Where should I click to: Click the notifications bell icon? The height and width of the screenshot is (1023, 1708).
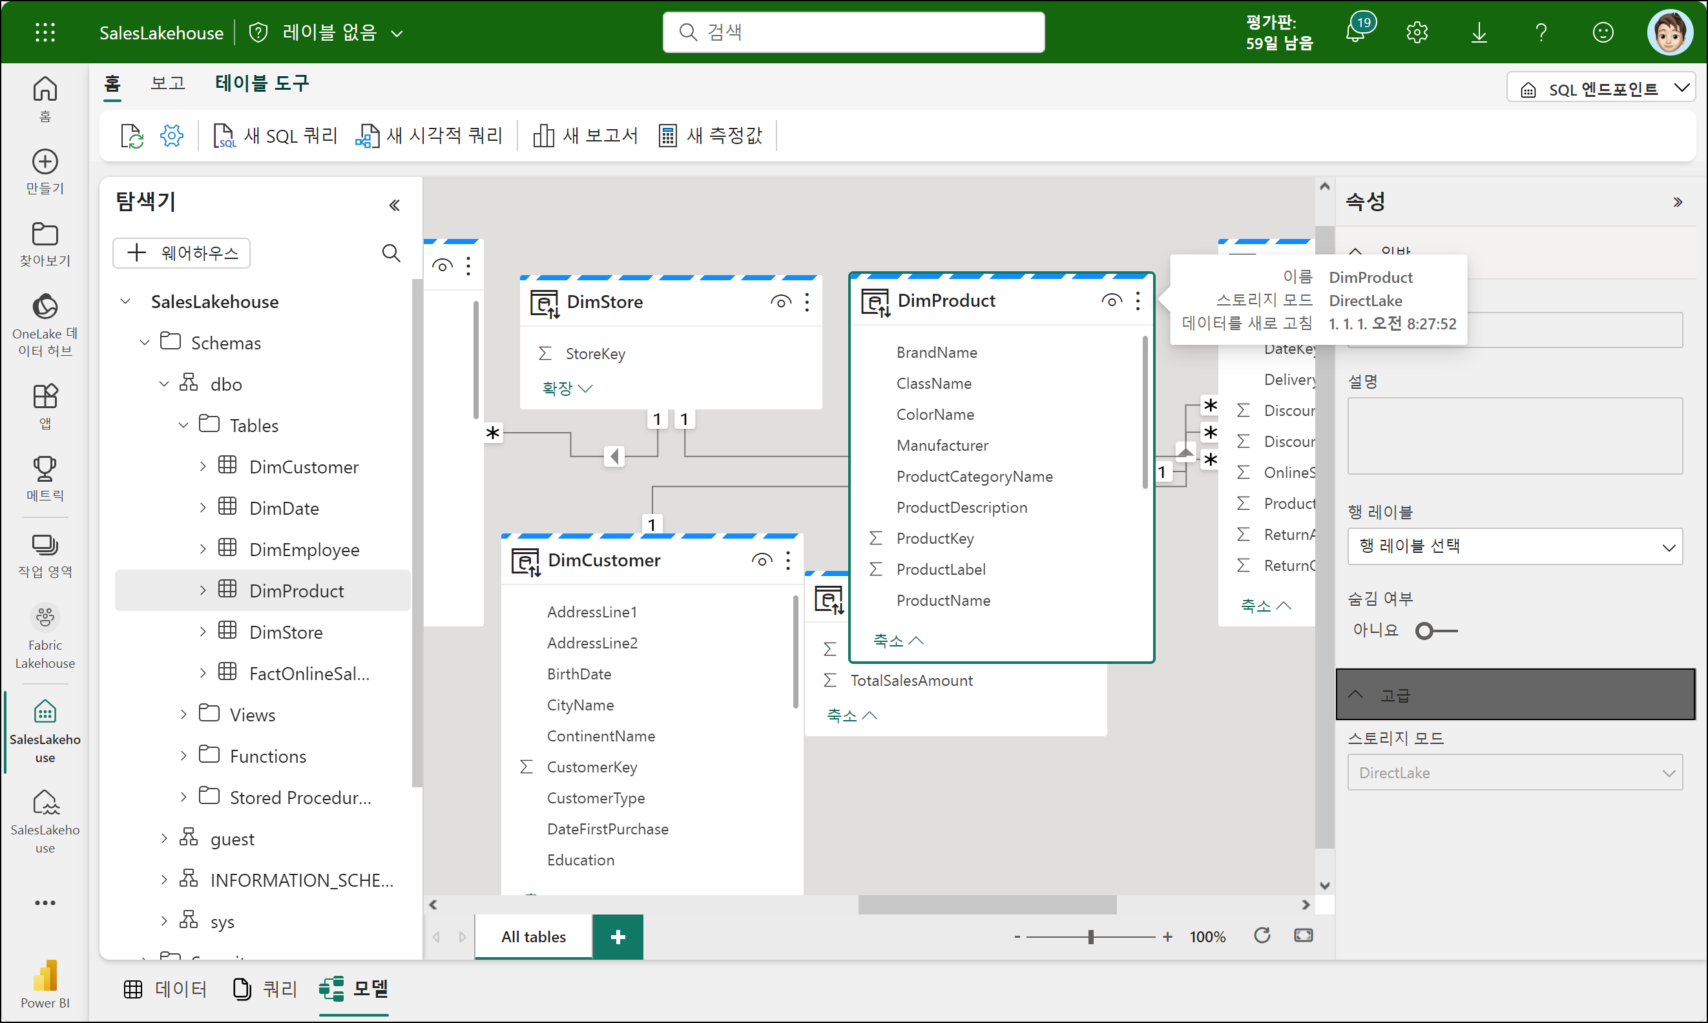[x=1355, y=32]
